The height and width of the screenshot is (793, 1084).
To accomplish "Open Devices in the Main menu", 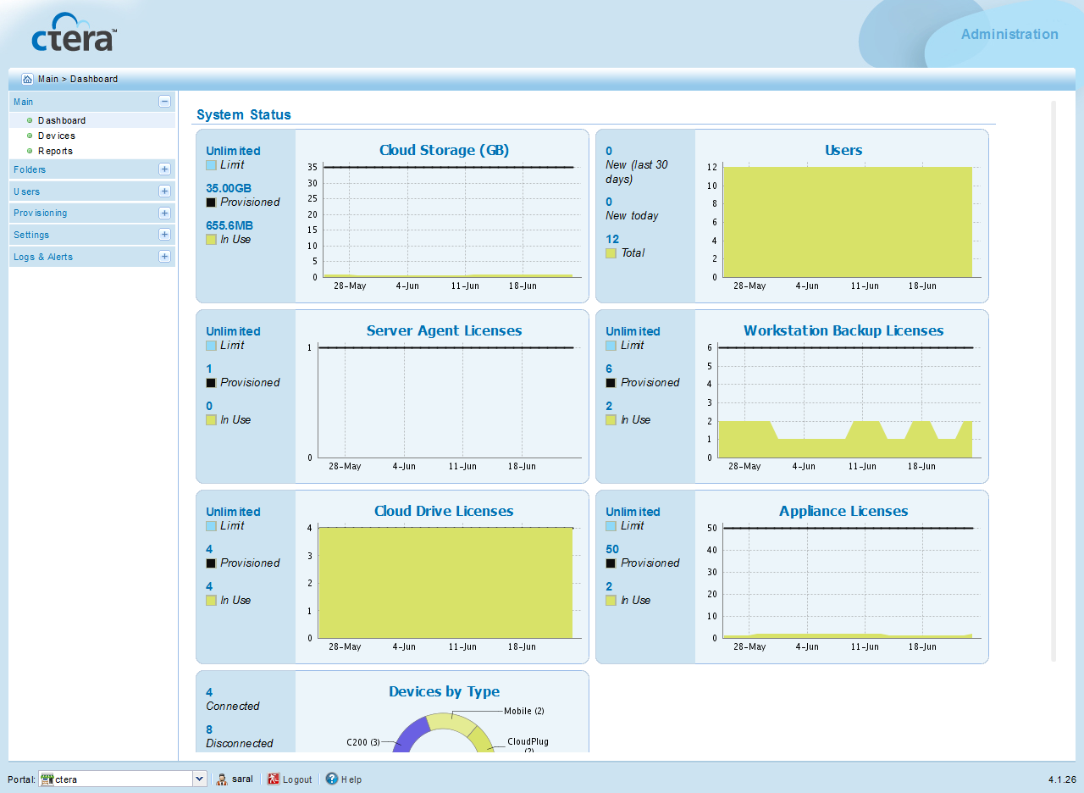I will click(x=57, y=136).
